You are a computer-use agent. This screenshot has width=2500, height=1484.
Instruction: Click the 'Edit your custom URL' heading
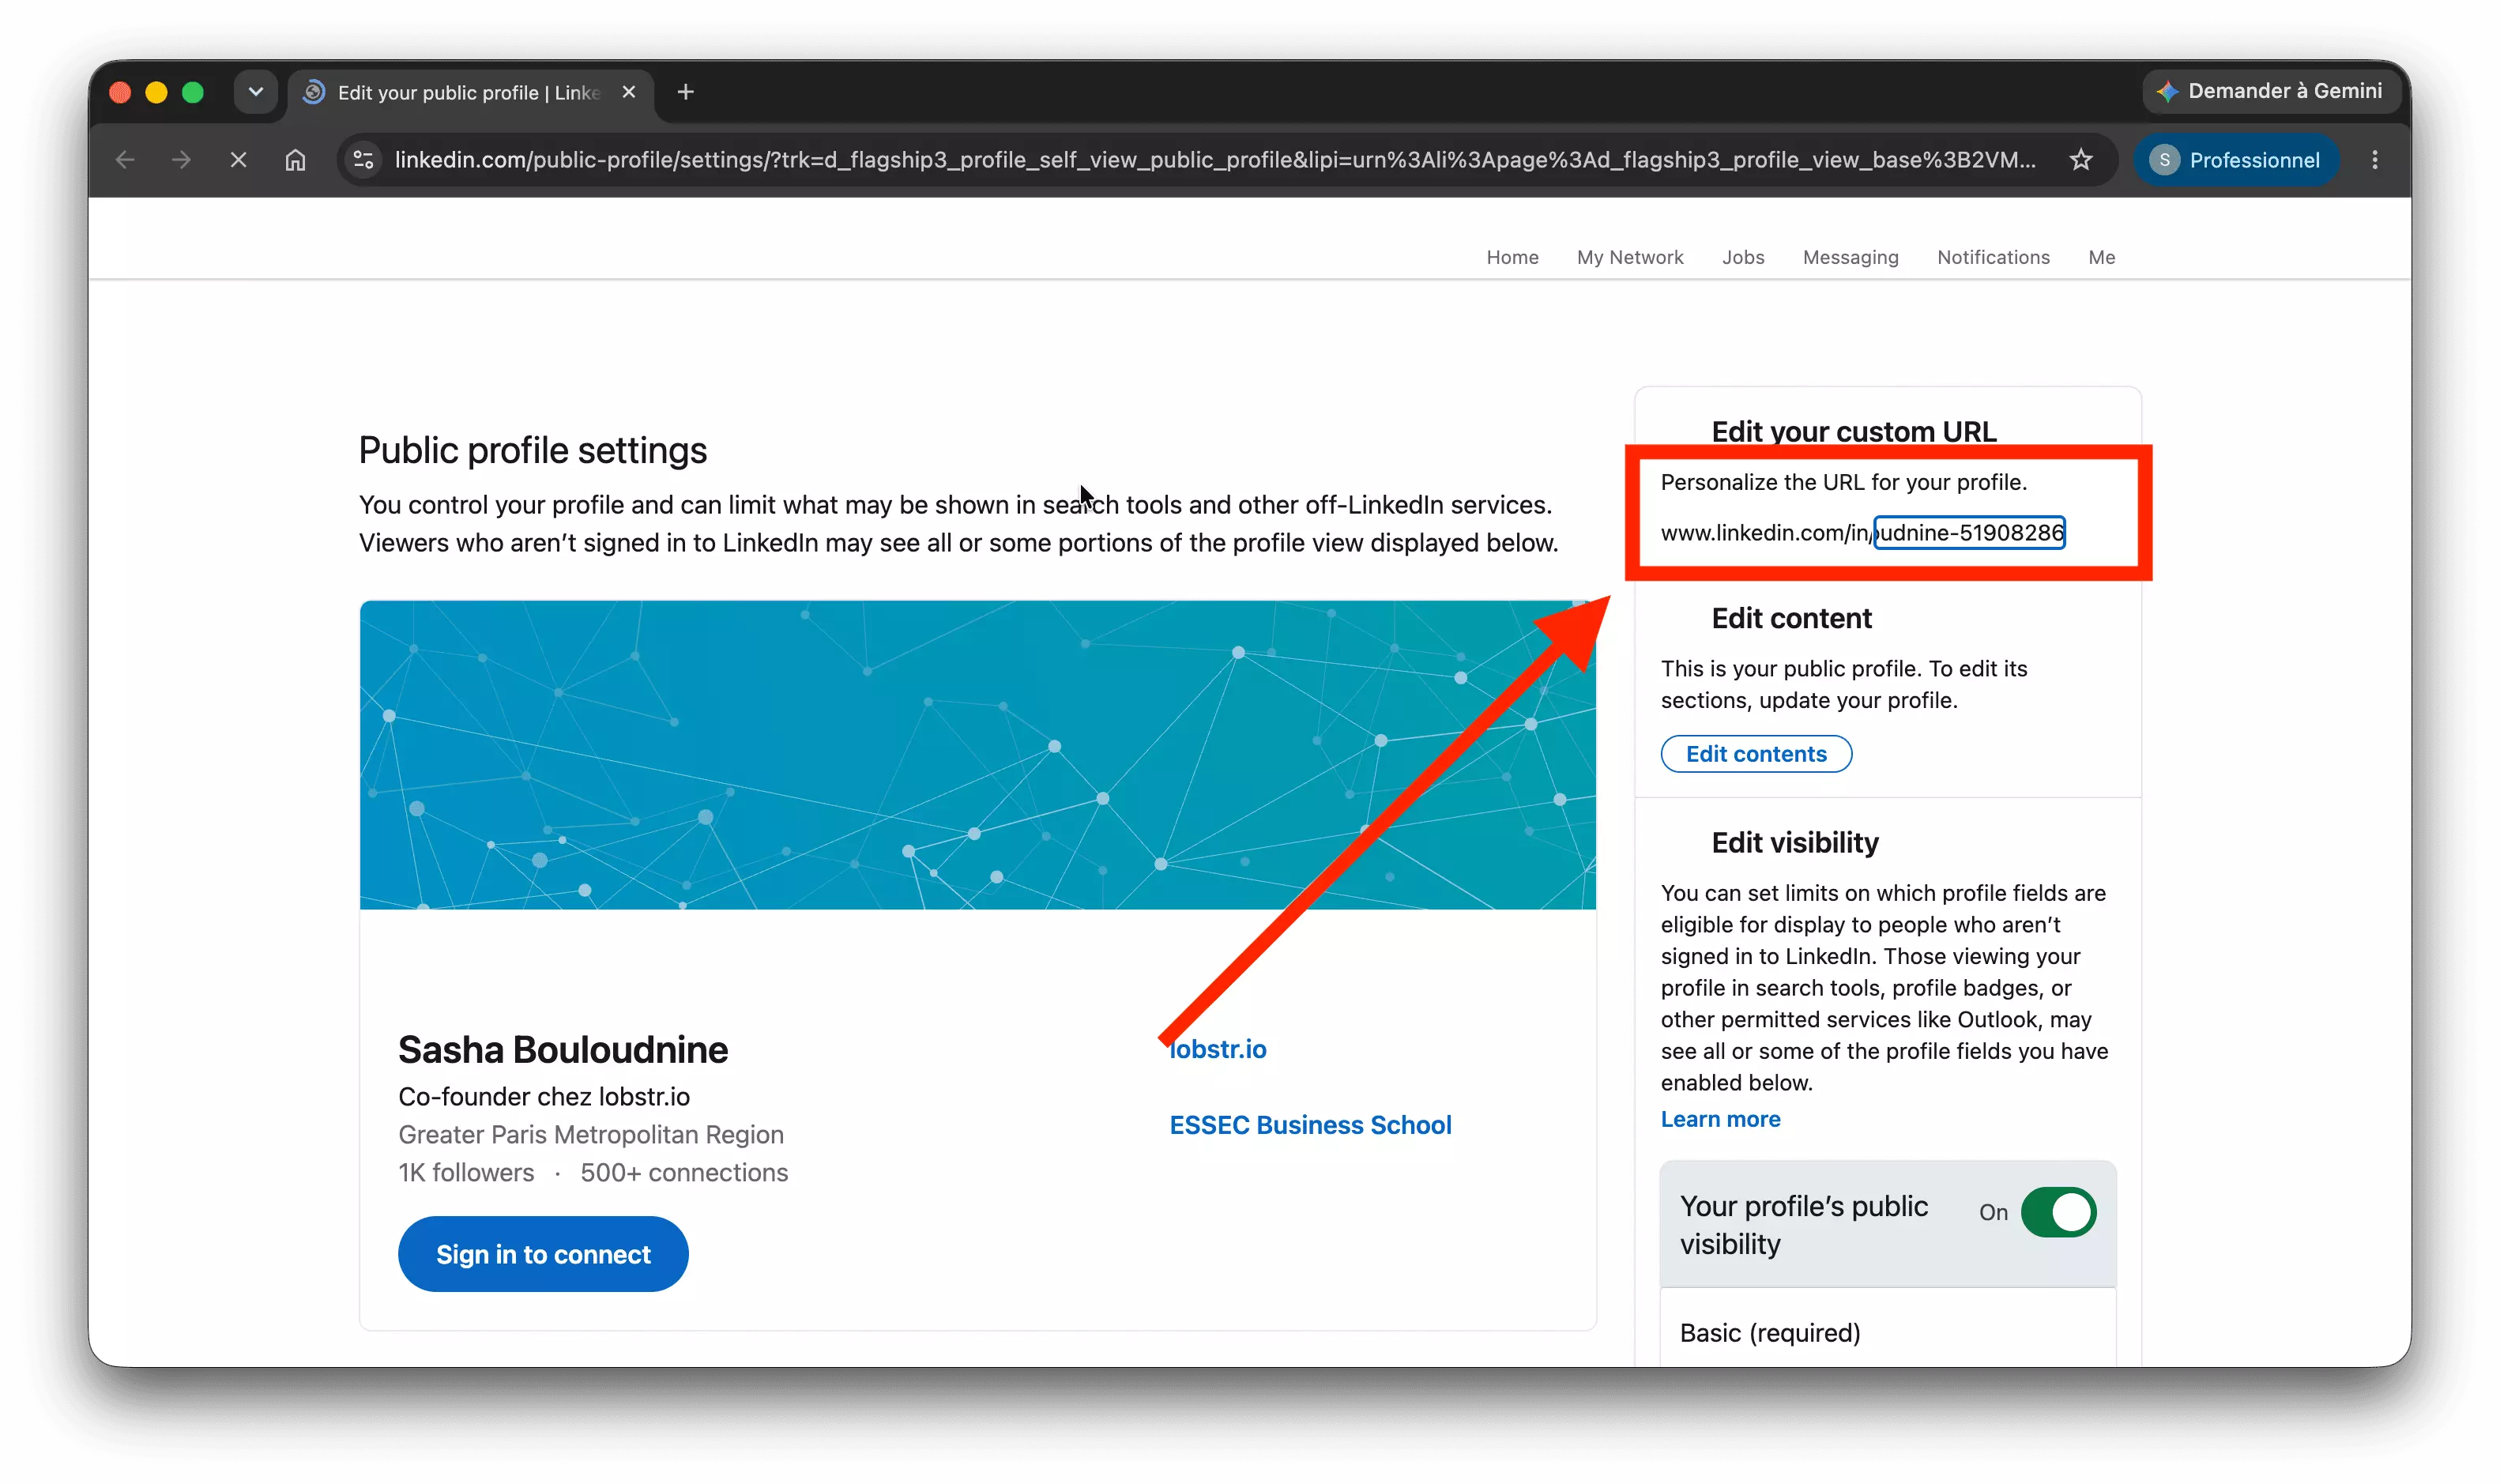[1853, 431]
